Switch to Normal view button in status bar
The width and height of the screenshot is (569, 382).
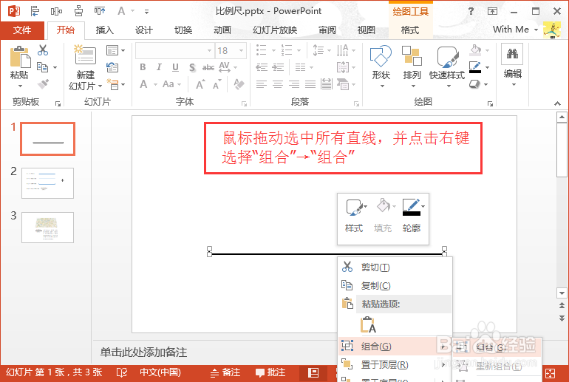(313, 372)
